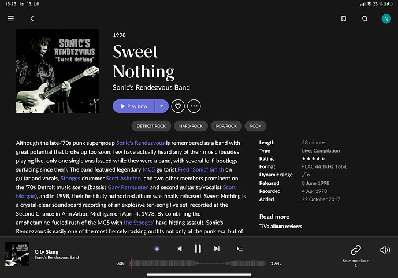Click the 1998 year above the title
The image size is (398, 278).
pos(120,35)
